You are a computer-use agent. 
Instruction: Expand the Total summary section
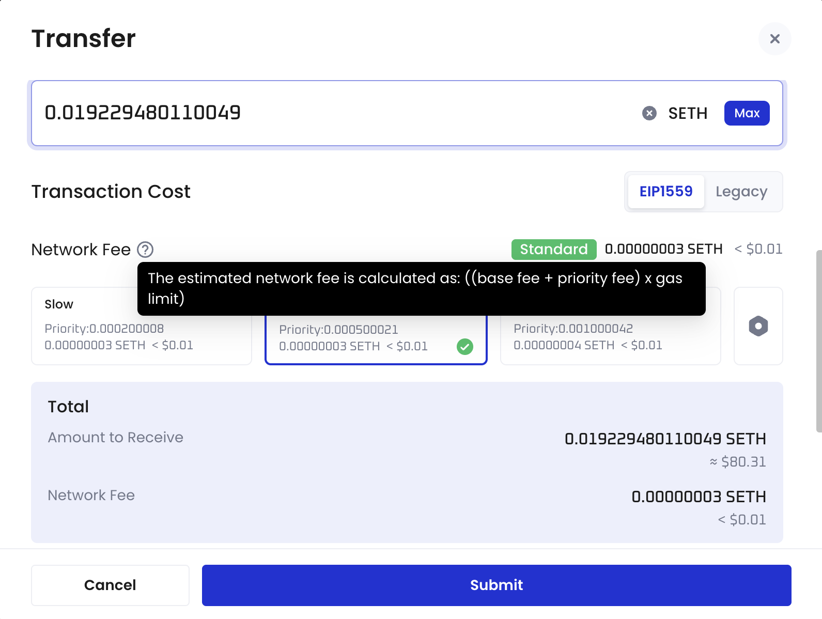pos(68,406)
